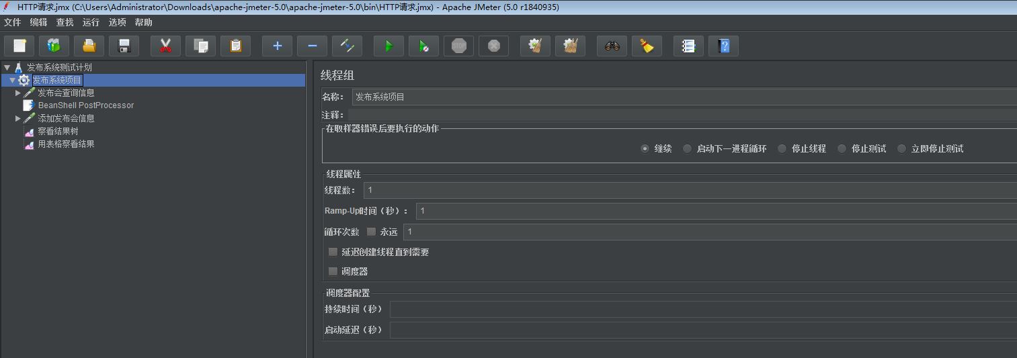This screenshot has height=358, width=1017.
Task: Open the 查找 menu
Action: 65,22
